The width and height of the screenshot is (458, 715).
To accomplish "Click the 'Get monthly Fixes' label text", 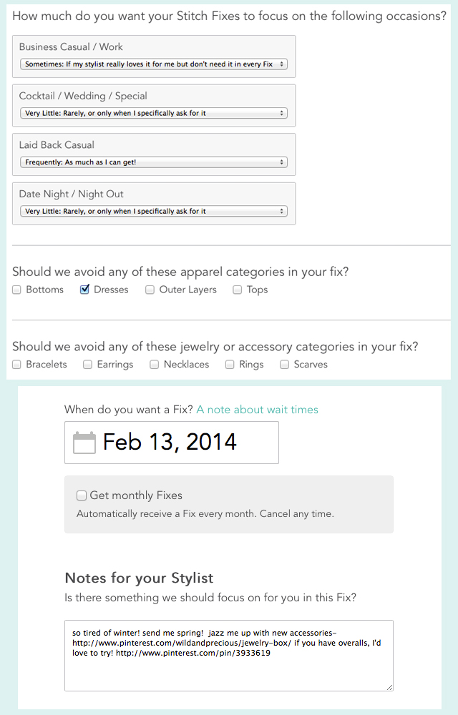I will point(136,495).
